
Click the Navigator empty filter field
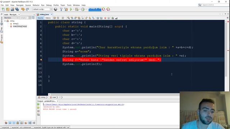pos(24,18)
